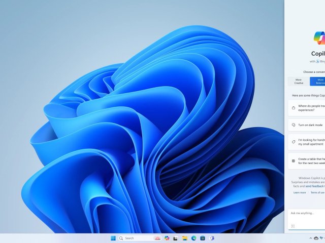Screen dimensions: 325x243
Task: Pick the 'Where do people travel' suggestion
Action: pyautogui.click(x=306, y=107)
